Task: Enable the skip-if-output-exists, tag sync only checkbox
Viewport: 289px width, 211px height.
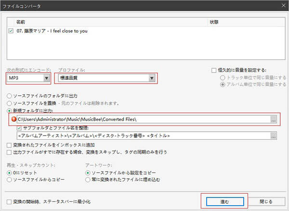Action: pos(9,152)
